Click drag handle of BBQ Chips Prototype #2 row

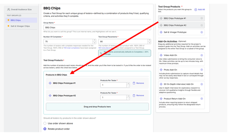50,96
